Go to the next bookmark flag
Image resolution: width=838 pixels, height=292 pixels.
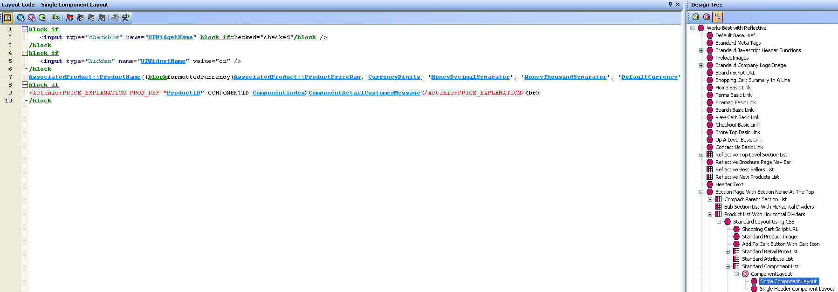tap(80, 18)
